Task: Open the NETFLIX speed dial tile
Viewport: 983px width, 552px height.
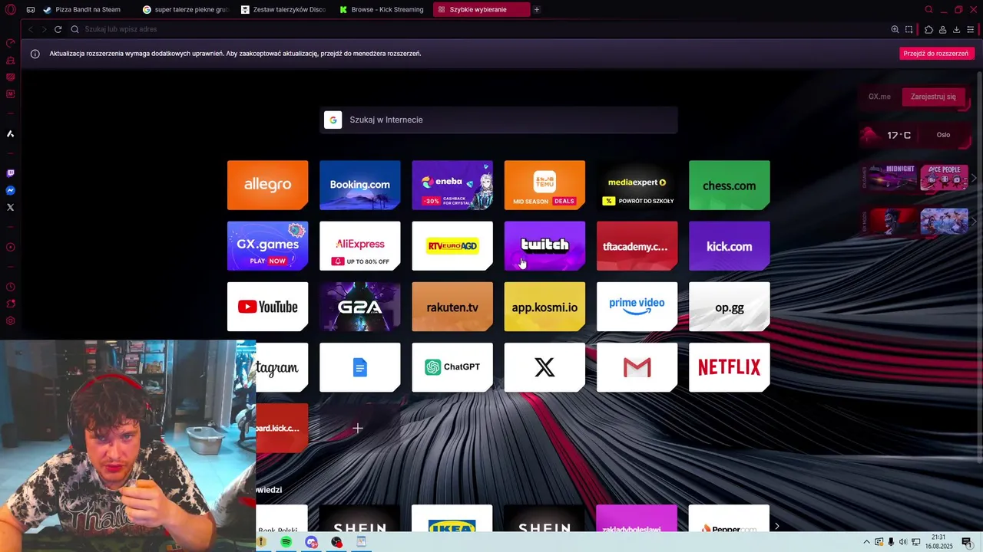Action: tap(730, 367)
